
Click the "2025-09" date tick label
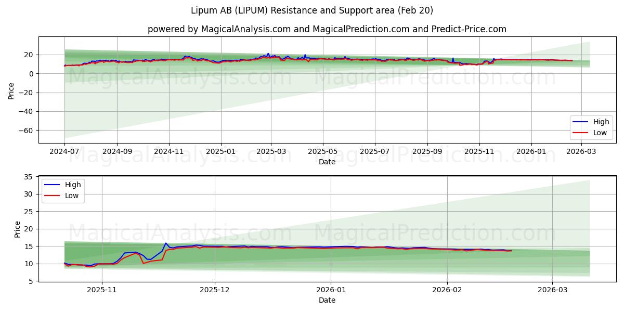coord(427,151)
